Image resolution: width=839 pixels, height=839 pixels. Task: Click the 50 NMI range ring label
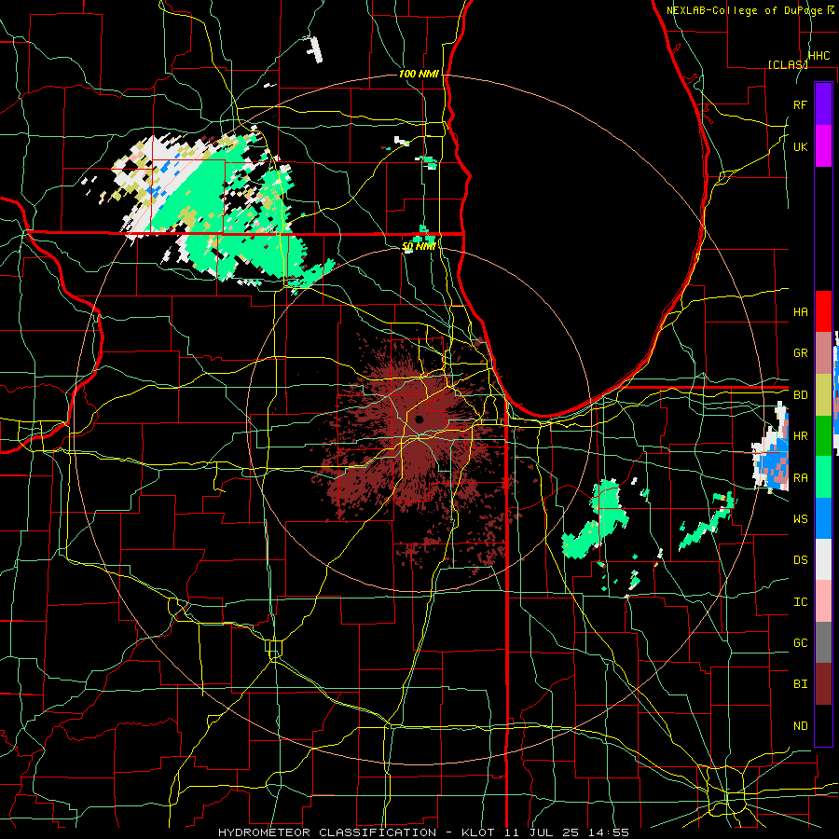tap(419, 247)
